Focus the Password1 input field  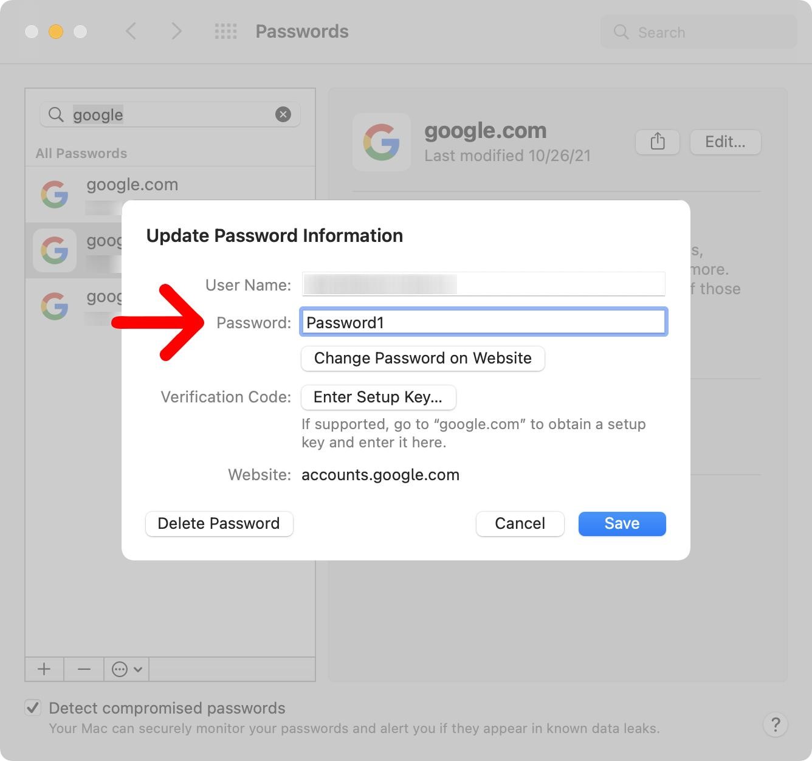[x=483, y=322]
